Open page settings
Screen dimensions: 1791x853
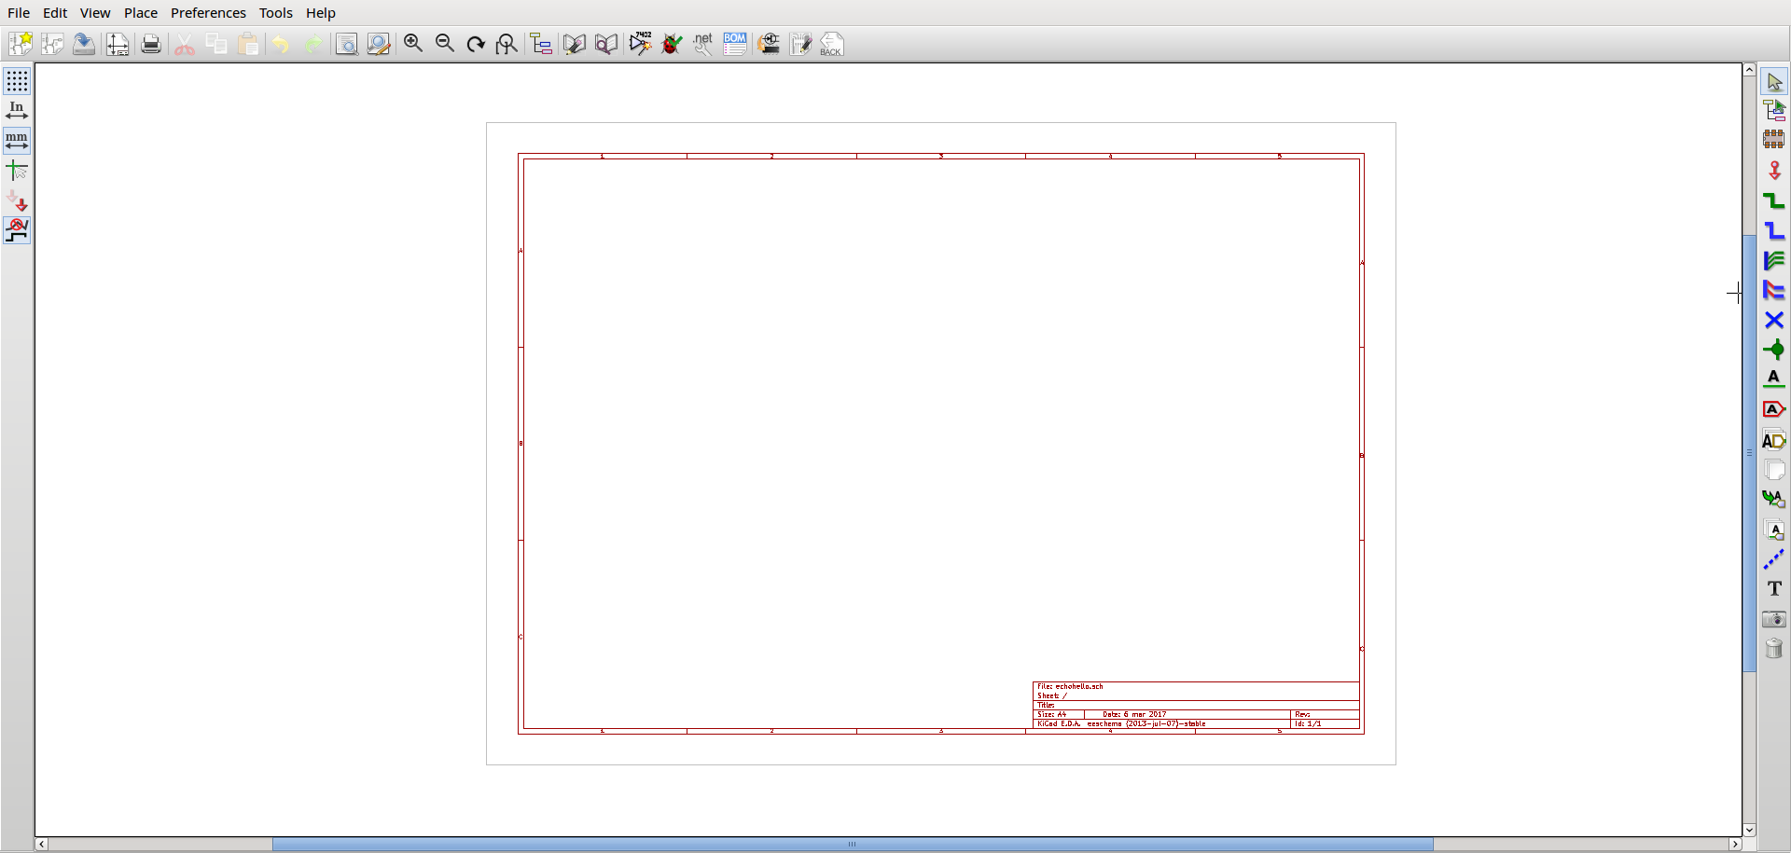[118, 44]
